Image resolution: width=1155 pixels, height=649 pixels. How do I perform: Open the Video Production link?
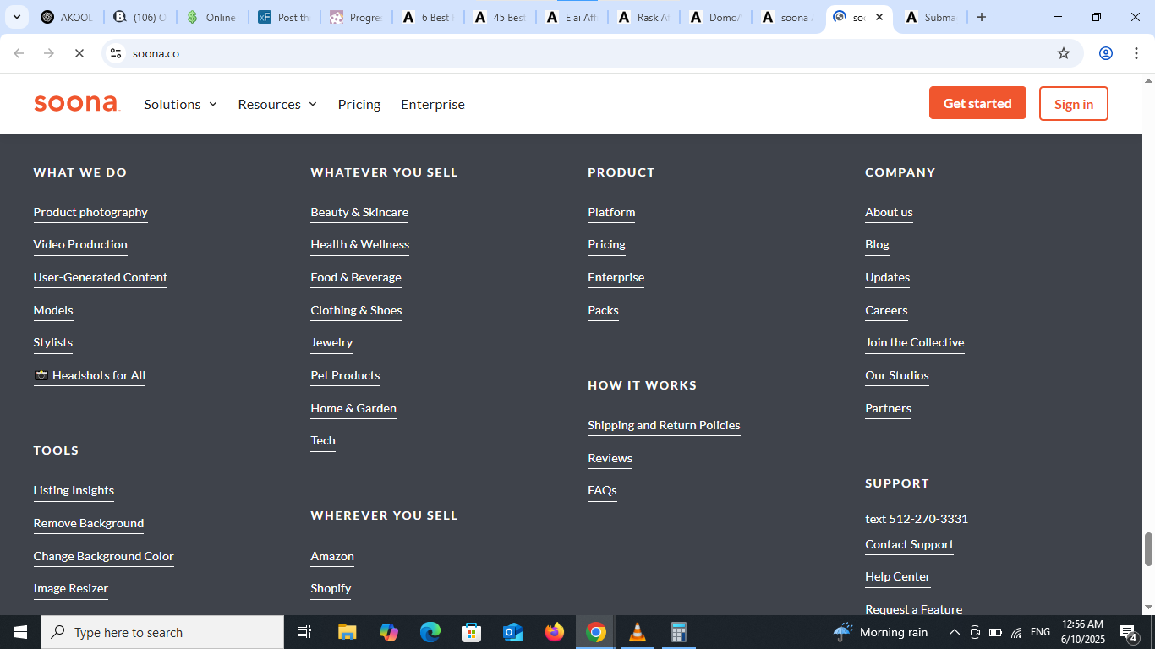(x=80, y=244)
